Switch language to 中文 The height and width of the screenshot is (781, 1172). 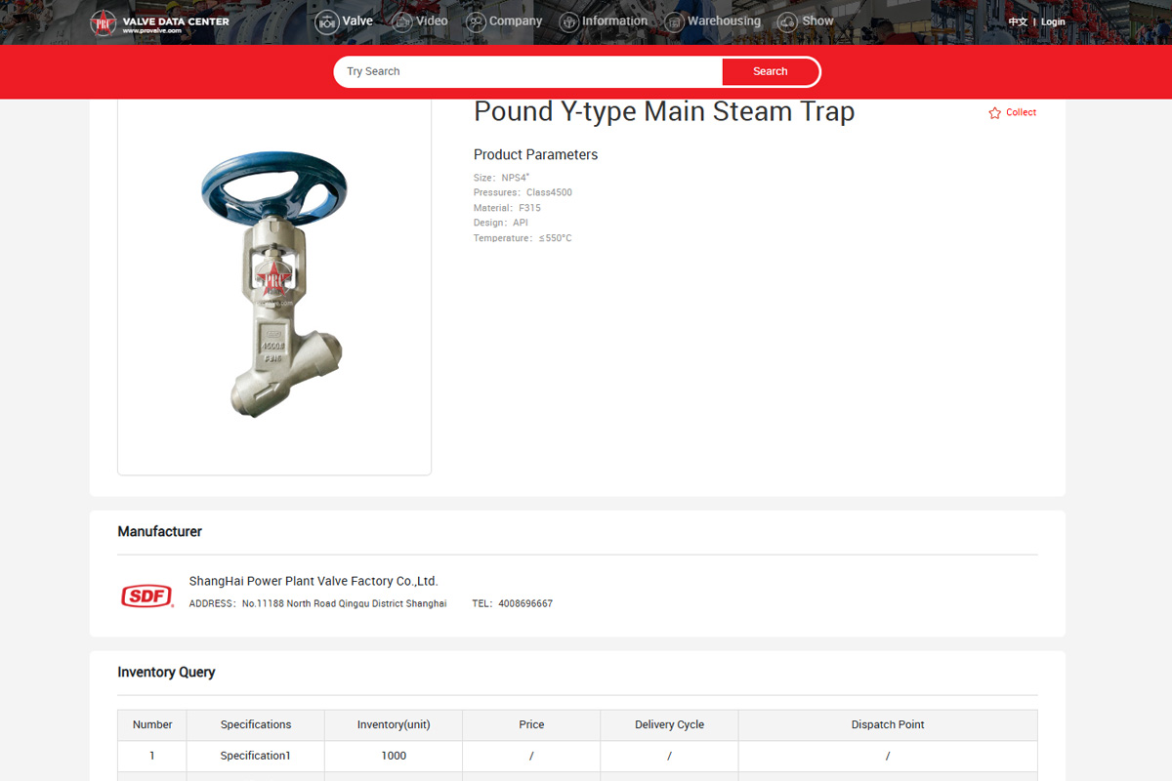point(1018,21)
